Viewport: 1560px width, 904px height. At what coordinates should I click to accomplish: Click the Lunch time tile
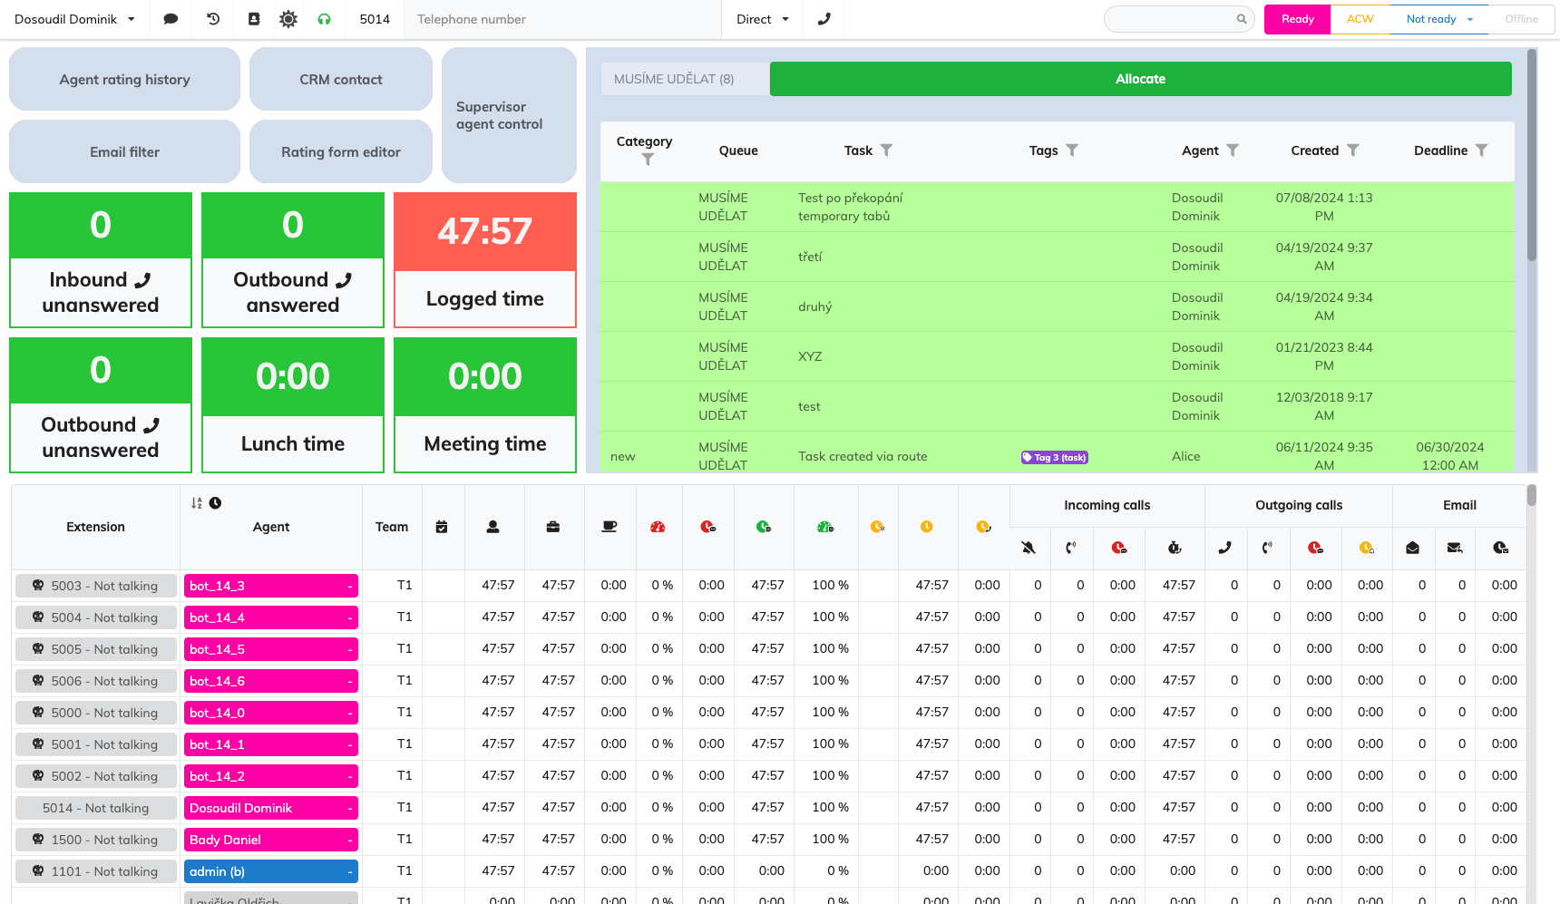pos(293,405)
